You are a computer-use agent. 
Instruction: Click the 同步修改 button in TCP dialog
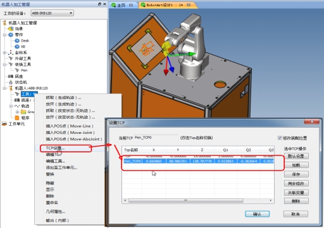pyautogui.click(x=296, y=183)
